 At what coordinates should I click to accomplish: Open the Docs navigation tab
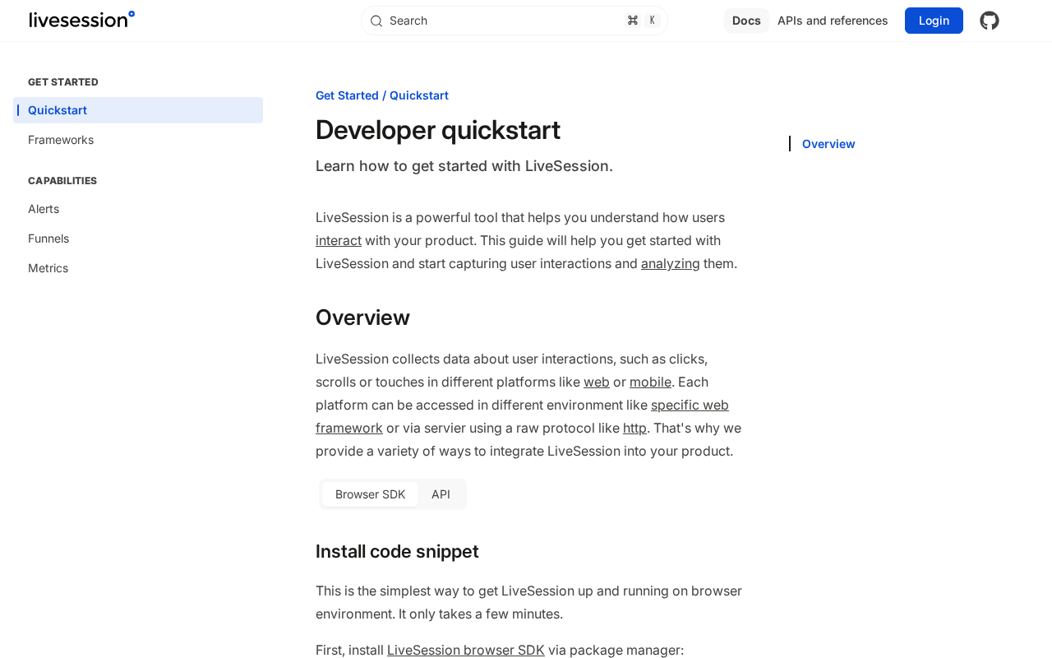tap(746, 21)
